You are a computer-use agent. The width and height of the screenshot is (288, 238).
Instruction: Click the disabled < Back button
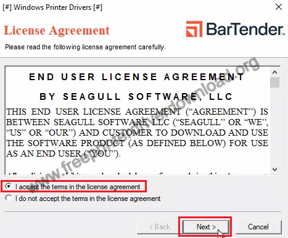[160, 227]
